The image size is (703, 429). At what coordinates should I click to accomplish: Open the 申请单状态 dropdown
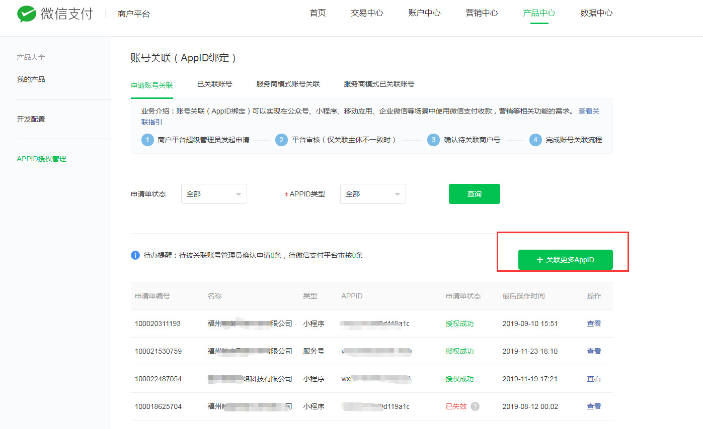214,194
